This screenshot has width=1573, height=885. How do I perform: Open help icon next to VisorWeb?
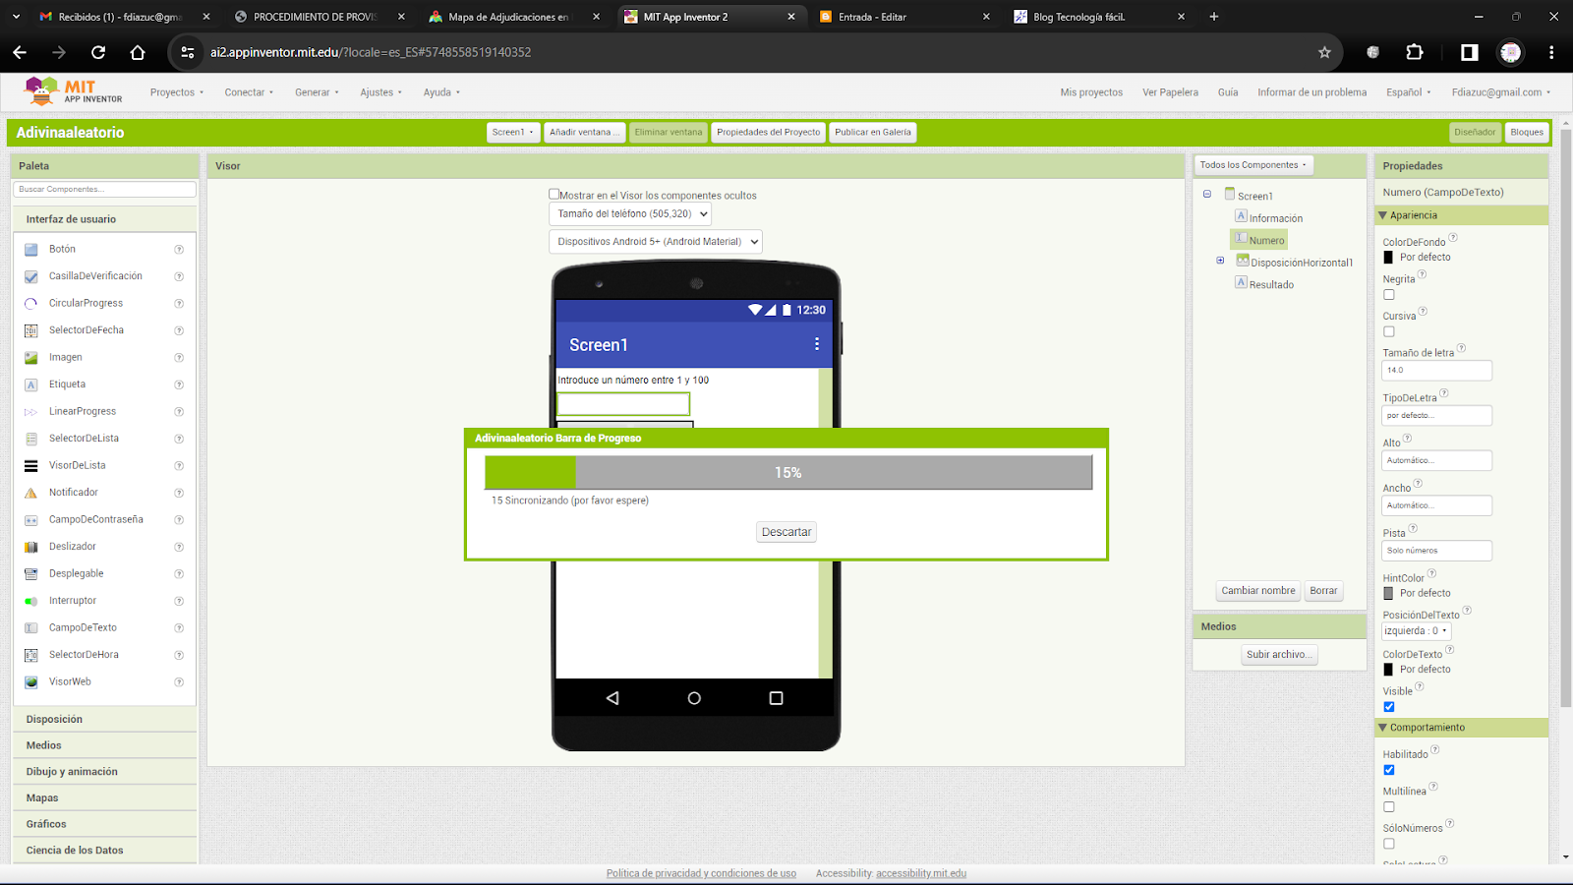[x=179, y=682]
